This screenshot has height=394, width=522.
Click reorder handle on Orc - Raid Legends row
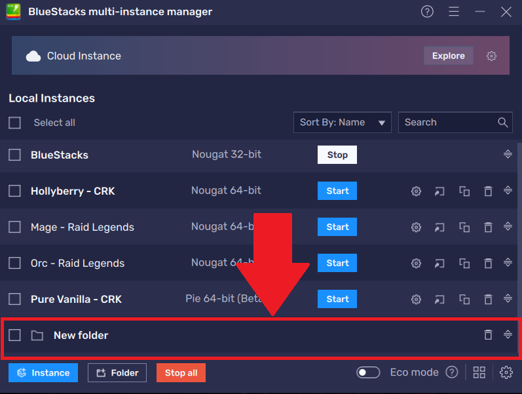tap(508, 262)
